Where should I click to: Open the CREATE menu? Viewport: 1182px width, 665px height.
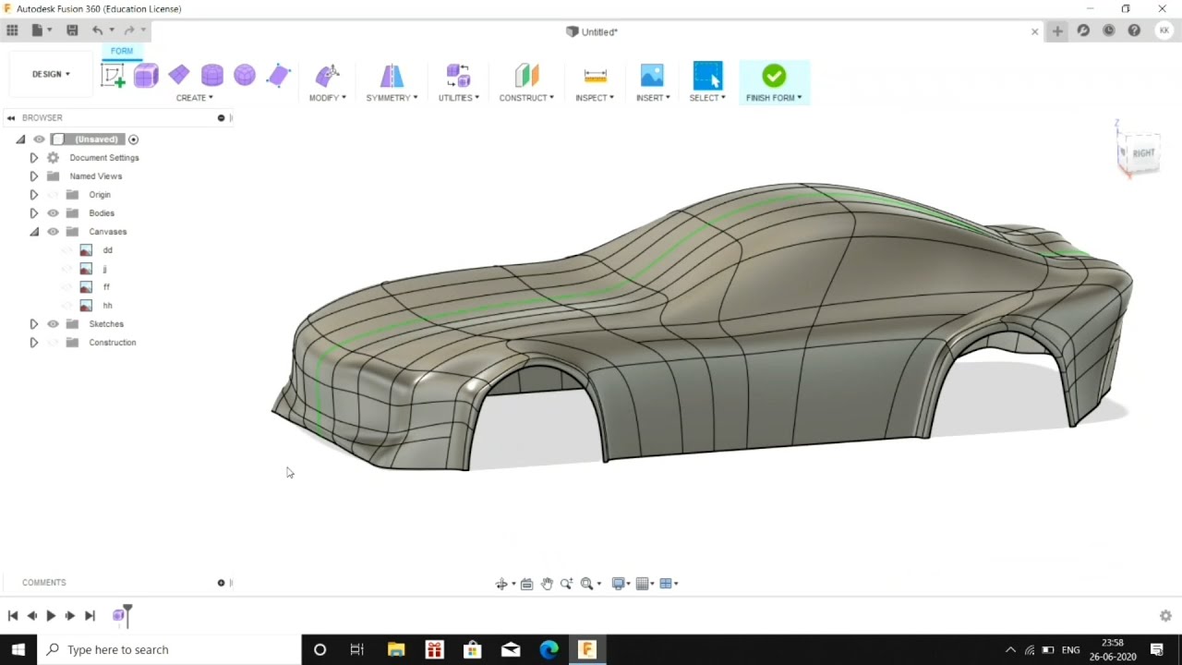[x=194, y=98]
